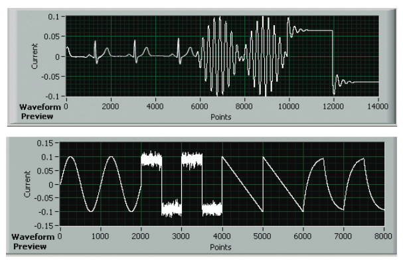Click the 0.1 y-axis maximum on top graph

(x=53, y=17)
